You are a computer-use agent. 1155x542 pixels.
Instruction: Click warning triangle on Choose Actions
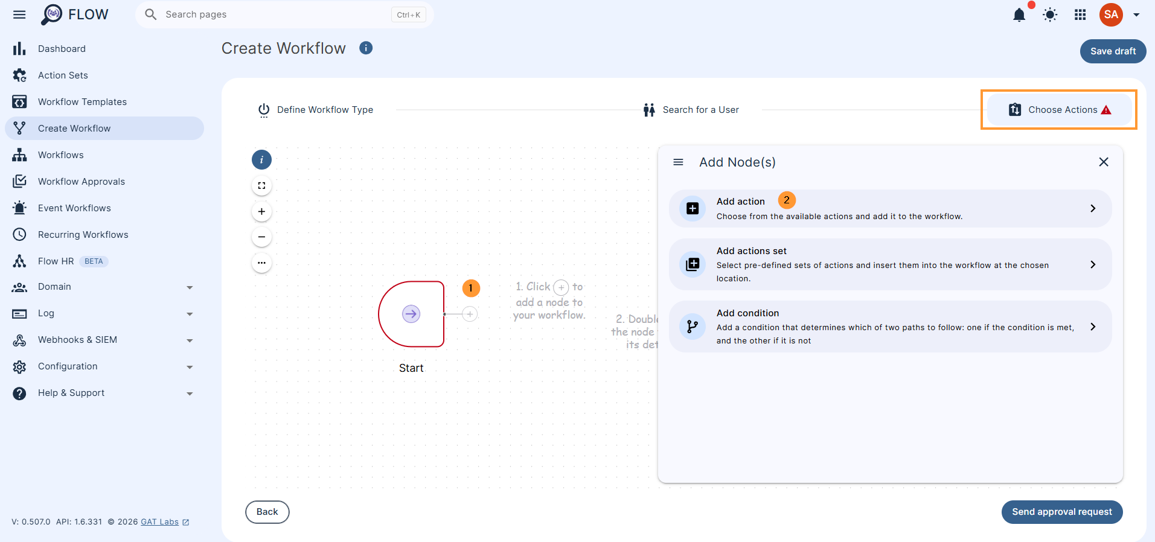[x=1106, y=110]
